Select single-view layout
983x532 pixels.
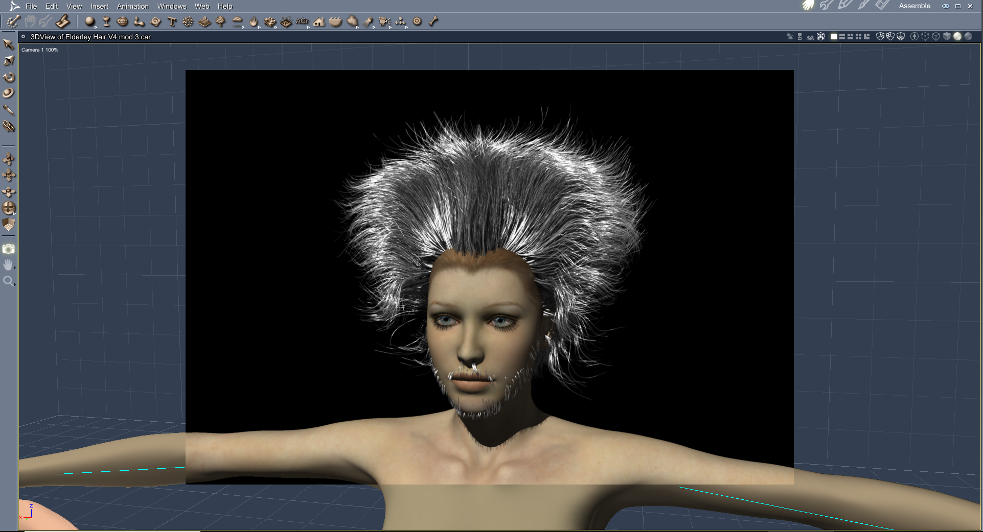pyautogui.click(x=834, y=37)
